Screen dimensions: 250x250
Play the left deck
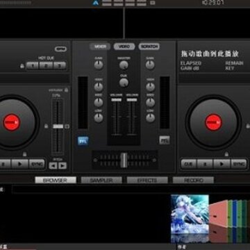[x=20, y=164]
